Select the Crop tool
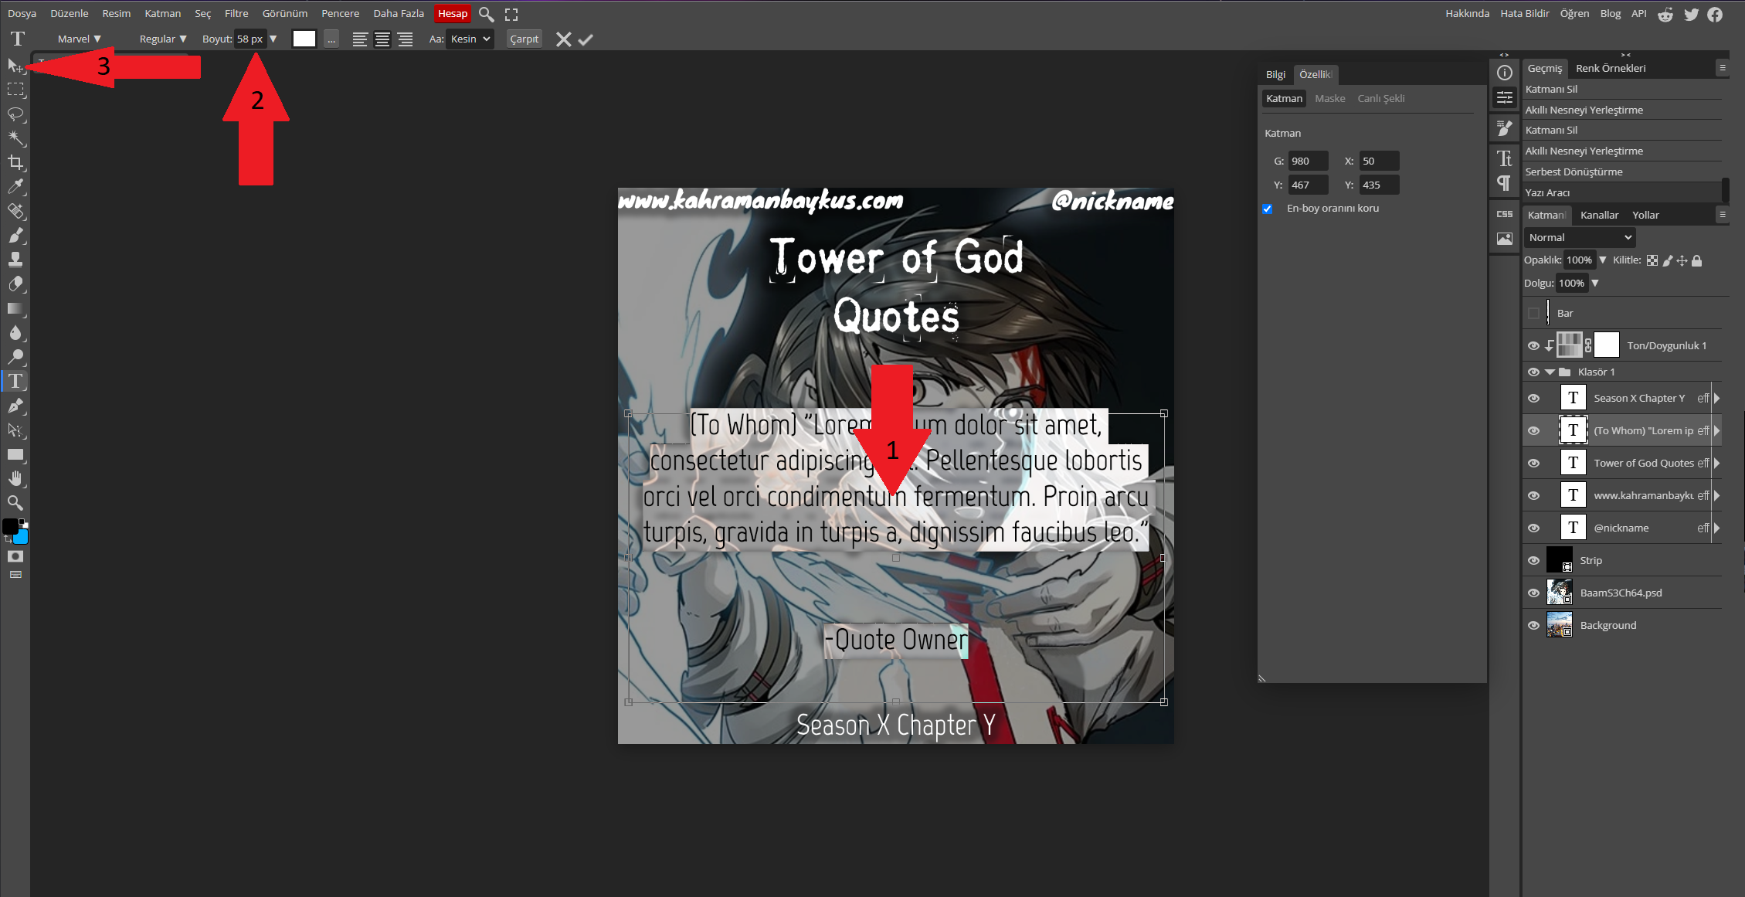 15,162
